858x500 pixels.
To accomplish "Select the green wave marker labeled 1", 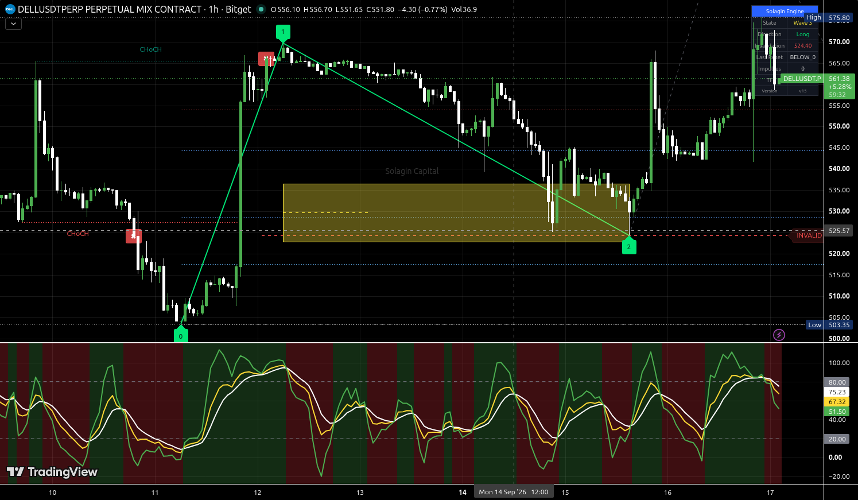I will coord(282,33).
